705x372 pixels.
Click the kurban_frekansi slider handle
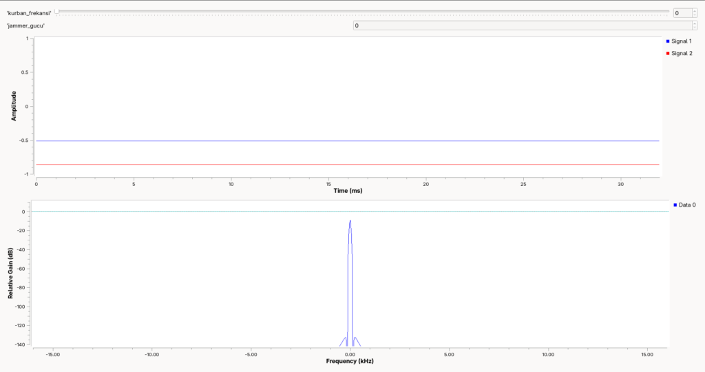tap(57, 11)
